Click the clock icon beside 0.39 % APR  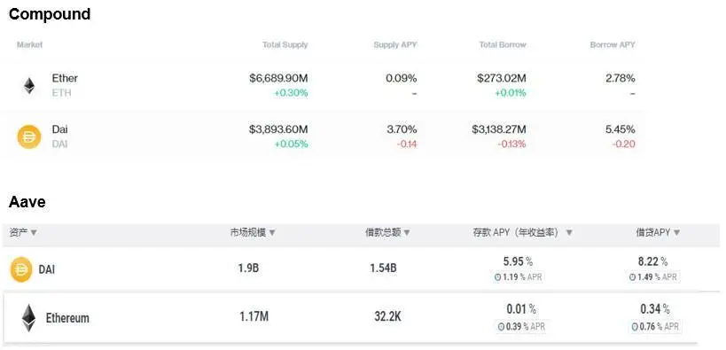pos(501,326)
